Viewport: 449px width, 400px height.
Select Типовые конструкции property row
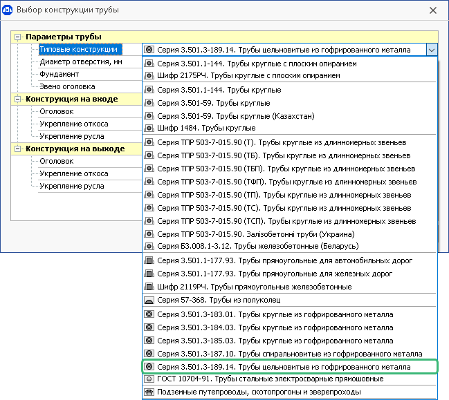(80, 50)
